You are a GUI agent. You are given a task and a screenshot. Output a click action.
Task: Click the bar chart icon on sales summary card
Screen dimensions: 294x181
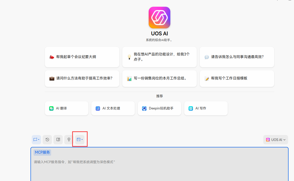[129, 78]
